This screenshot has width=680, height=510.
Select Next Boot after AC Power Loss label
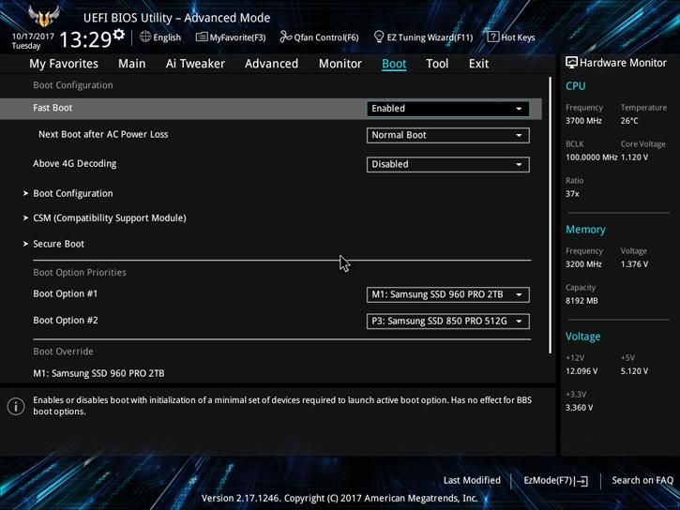(x=103, y=134)
